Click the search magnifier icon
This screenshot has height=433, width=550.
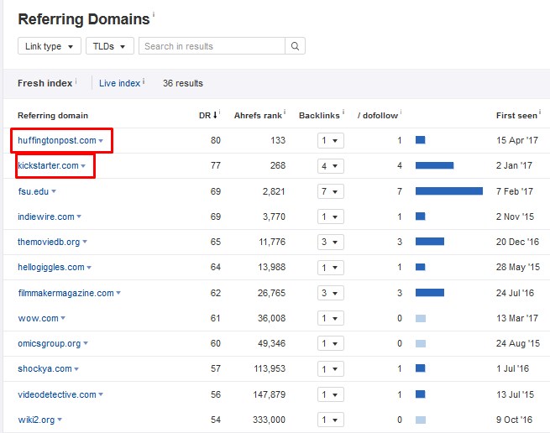(x=296, y=46)
